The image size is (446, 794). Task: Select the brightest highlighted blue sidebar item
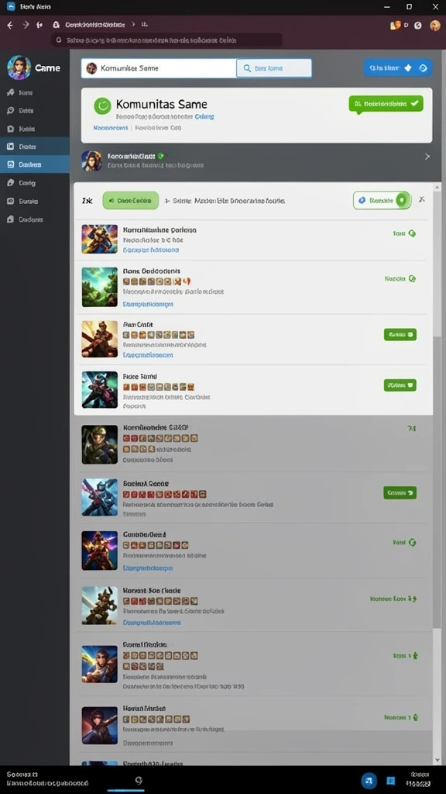coord(34,164)
